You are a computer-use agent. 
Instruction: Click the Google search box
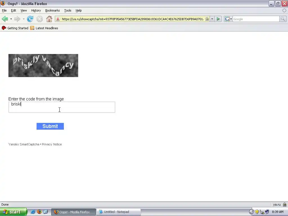tap(256, 19)
